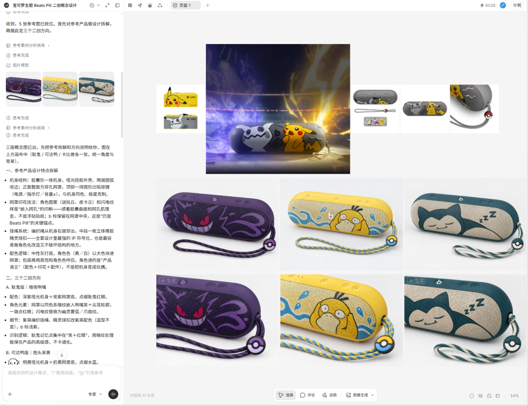Image resolution: width=528 pixels, height=406 pixels.
Task: Click the nodes-graph icon in canvas toolbar
Action: (140, 5)
